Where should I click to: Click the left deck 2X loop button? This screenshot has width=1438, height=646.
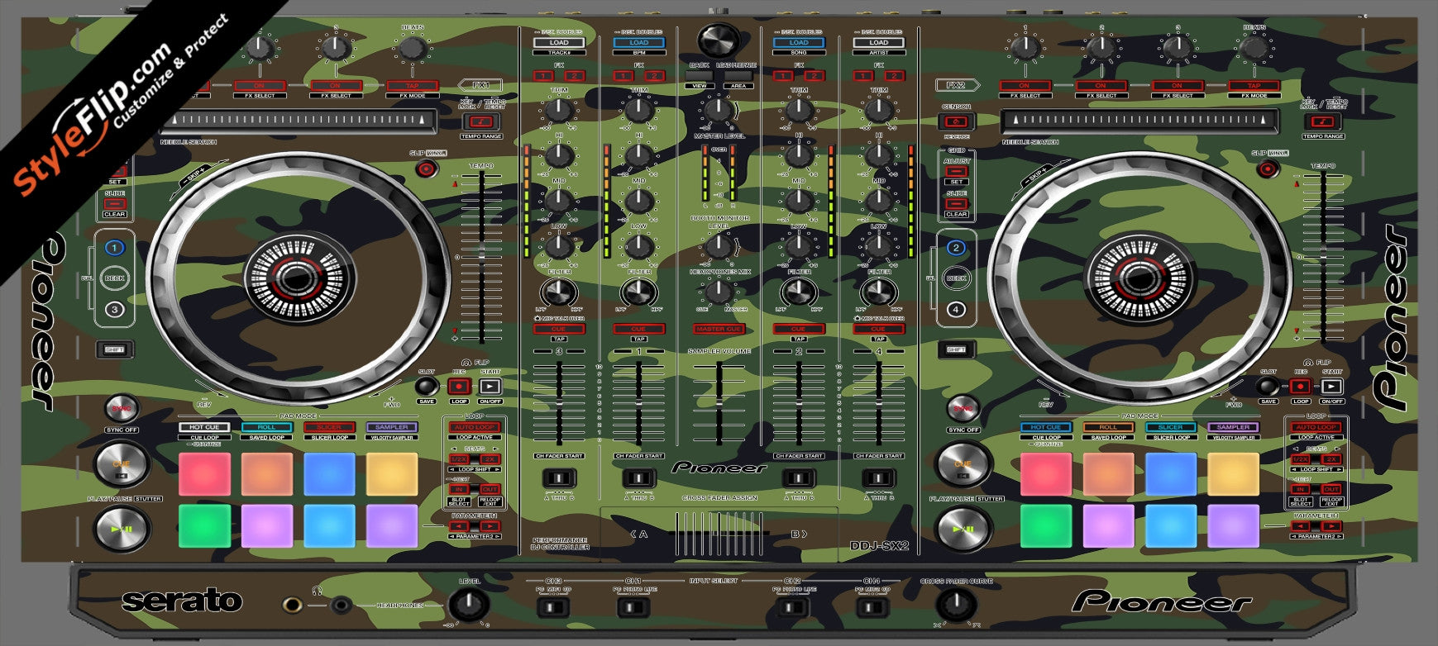click(490, 458)
